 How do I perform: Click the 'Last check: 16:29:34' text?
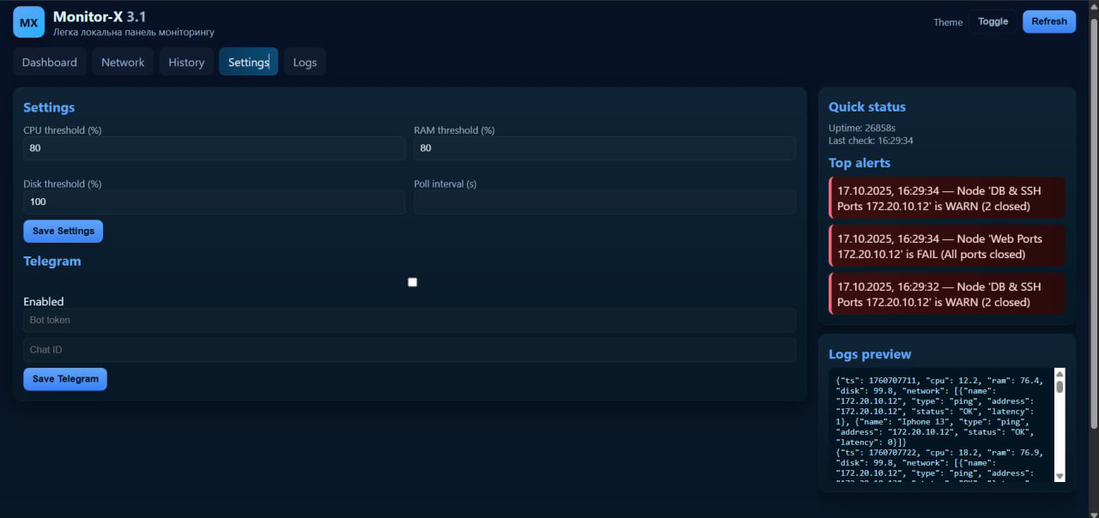click(871, 141)
